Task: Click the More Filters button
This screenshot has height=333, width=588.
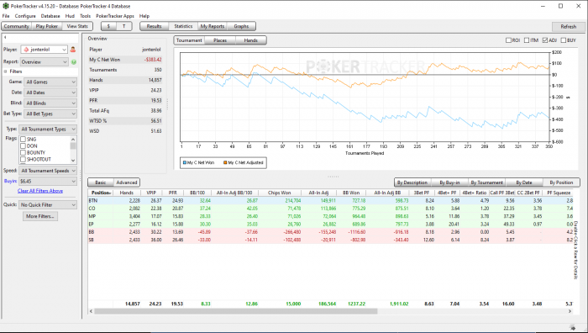Action: pos(40,216)
